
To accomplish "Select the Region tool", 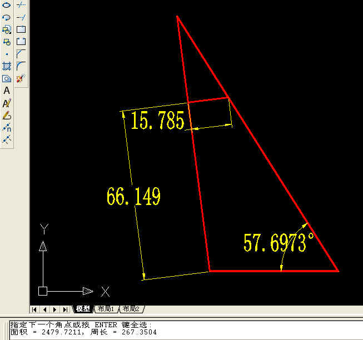I will coord(7,79).
